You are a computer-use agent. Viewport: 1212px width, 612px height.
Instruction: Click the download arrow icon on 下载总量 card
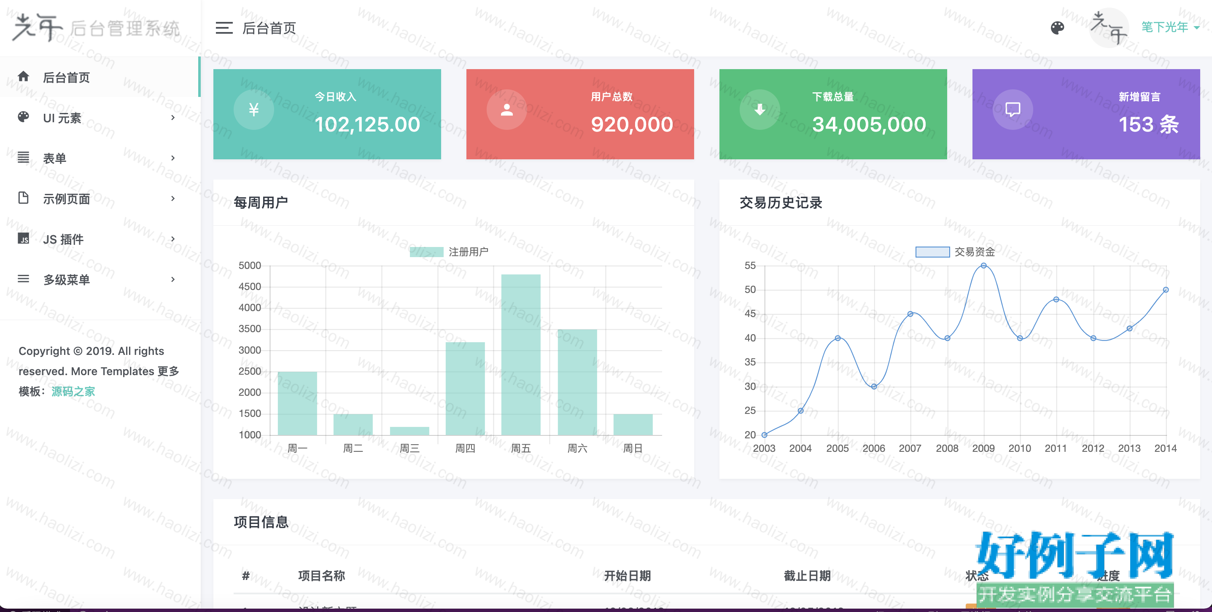760,110
